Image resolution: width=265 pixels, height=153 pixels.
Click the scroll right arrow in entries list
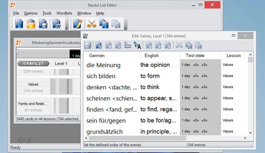pyautogui.click(x=245, y=138)
